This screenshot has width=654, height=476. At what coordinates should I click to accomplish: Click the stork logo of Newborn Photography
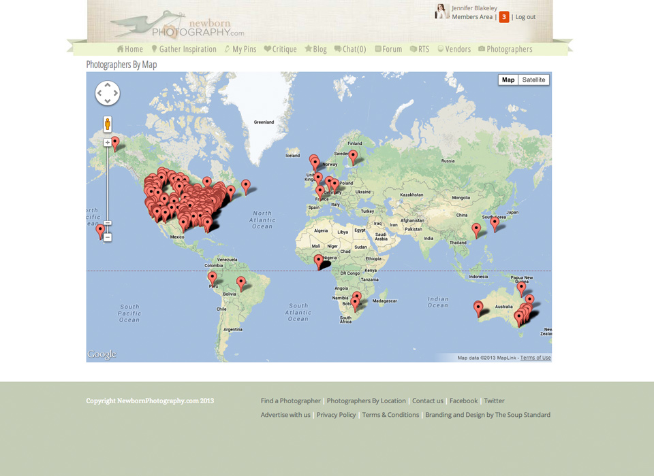click(x=177, y=25)
